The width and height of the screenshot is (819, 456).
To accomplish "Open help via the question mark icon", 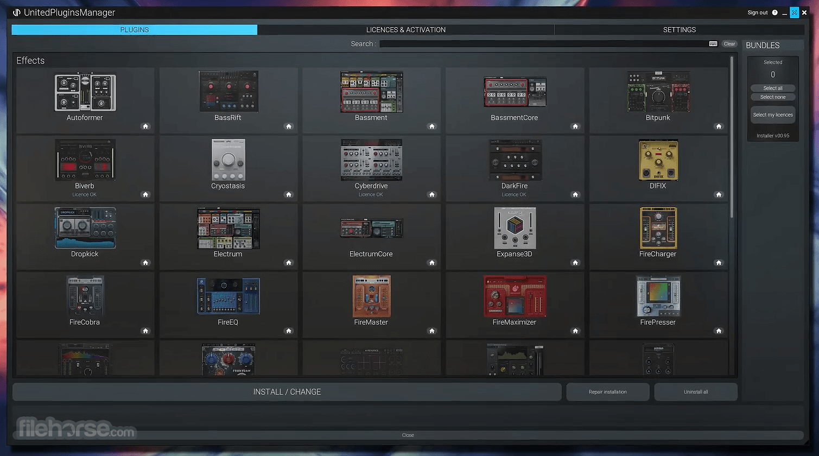I will pos(774,12).
